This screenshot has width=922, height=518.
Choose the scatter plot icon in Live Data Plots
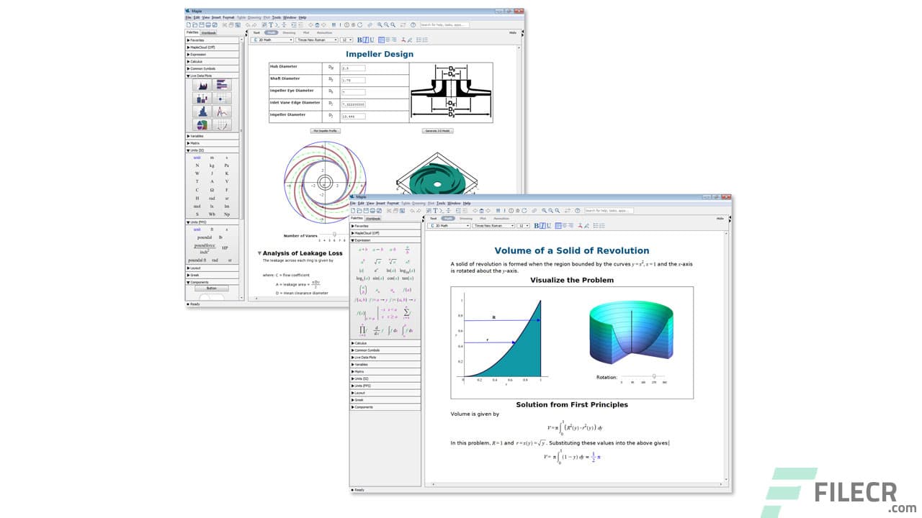tap(221, 99)
